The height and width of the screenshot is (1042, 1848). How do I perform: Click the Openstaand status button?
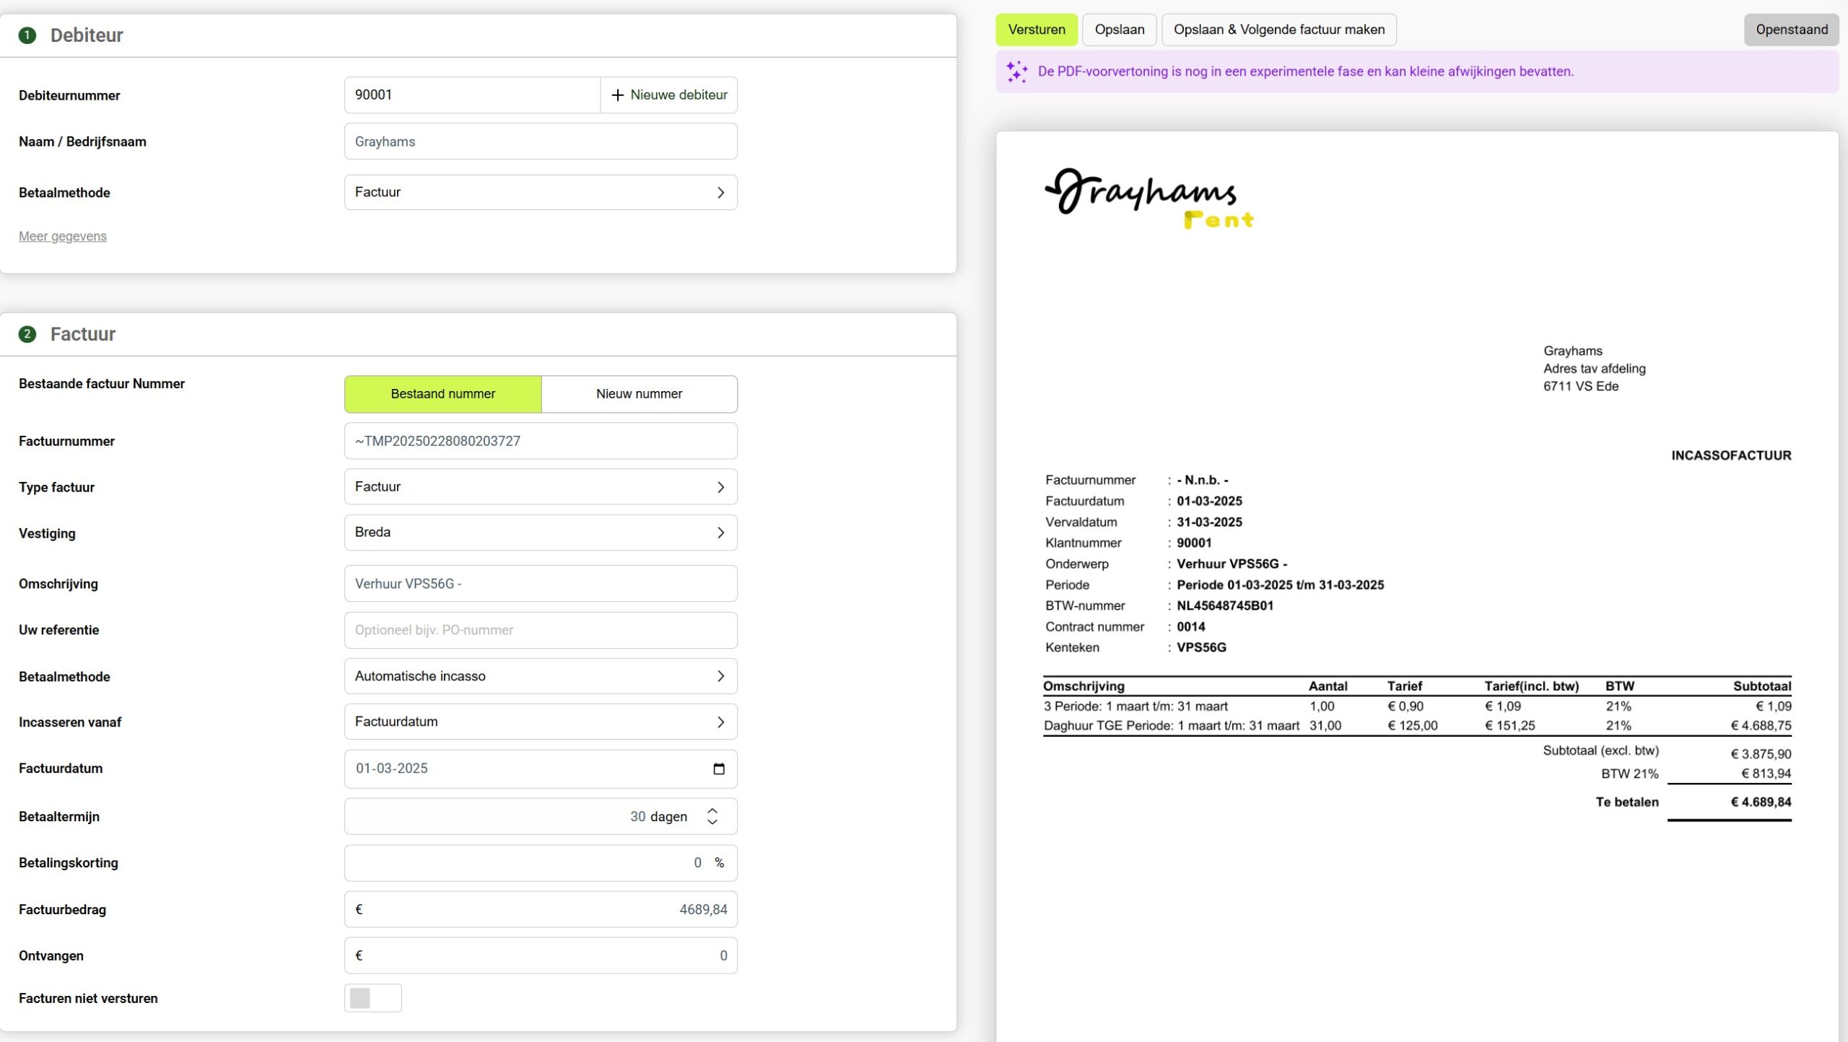(x=1791, y=30)
